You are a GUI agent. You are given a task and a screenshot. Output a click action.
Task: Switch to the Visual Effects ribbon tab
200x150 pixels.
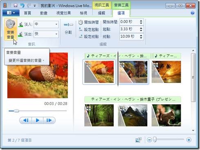[63, 13]
